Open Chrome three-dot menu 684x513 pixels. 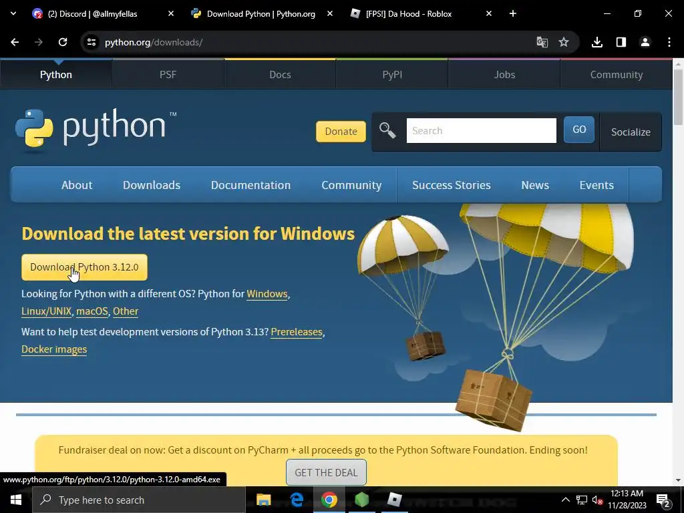pos(669,42)
